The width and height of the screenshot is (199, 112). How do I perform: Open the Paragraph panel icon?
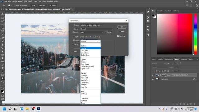click(x=148, y=30)
